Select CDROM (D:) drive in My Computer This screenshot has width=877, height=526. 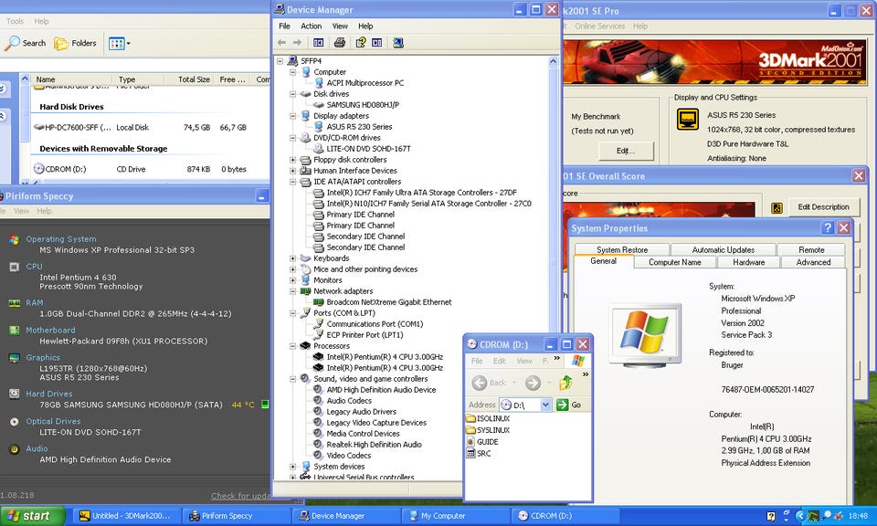[60, 169]
